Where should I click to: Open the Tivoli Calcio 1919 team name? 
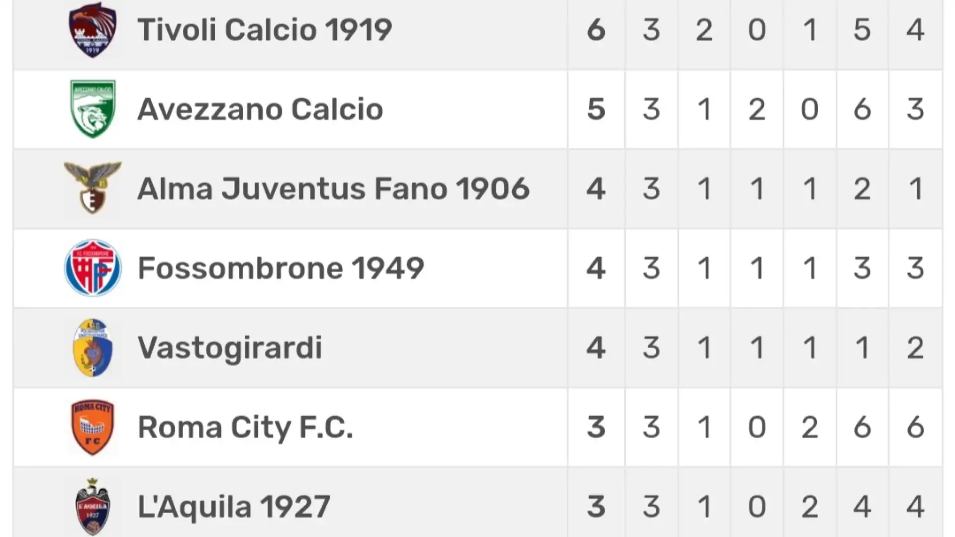(x=265, y=29)
